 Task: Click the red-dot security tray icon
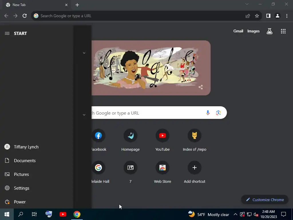[x=242, y=214]
